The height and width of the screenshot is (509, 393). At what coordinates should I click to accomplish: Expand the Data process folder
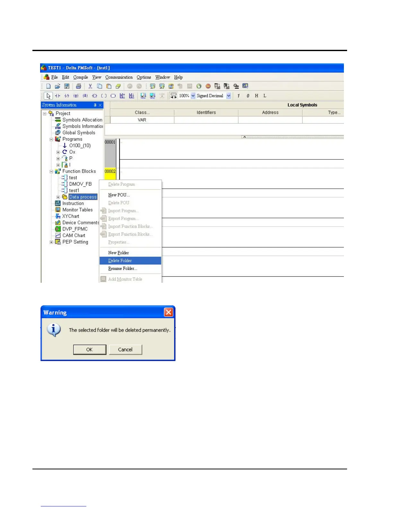(58, 197)
